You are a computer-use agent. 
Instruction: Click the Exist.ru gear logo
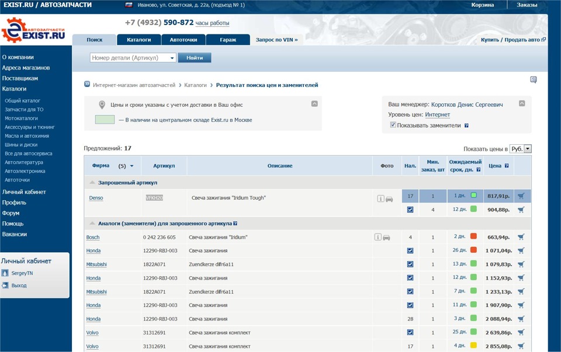tap(14, 30)
